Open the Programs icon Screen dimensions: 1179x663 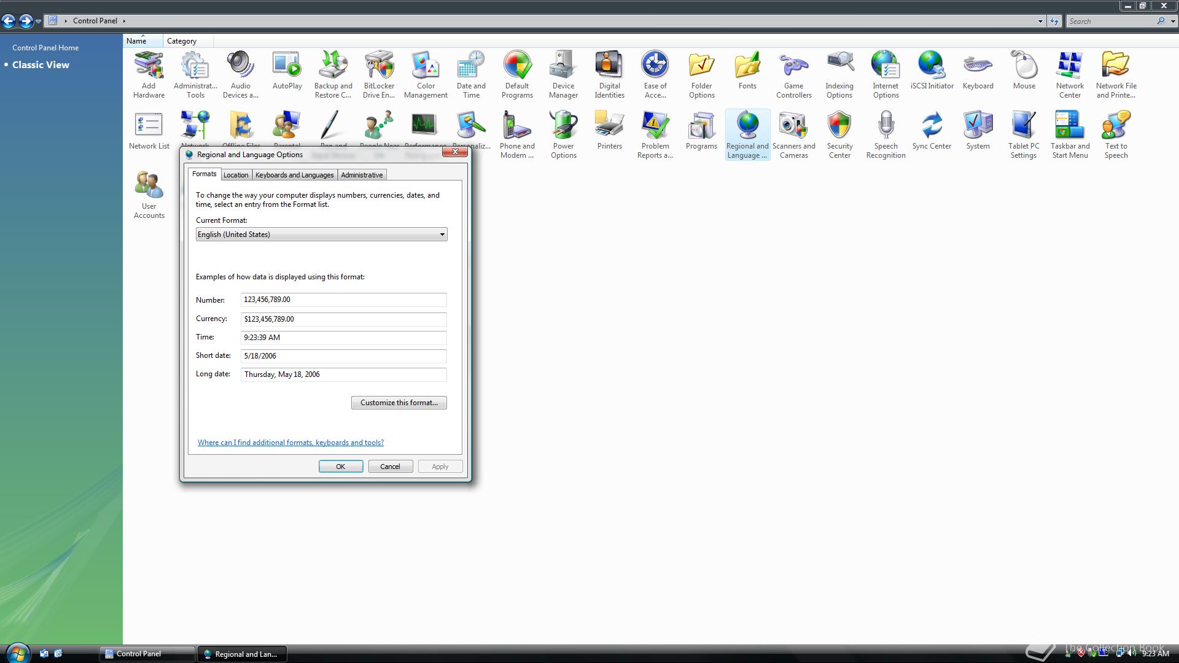[701, 131]
